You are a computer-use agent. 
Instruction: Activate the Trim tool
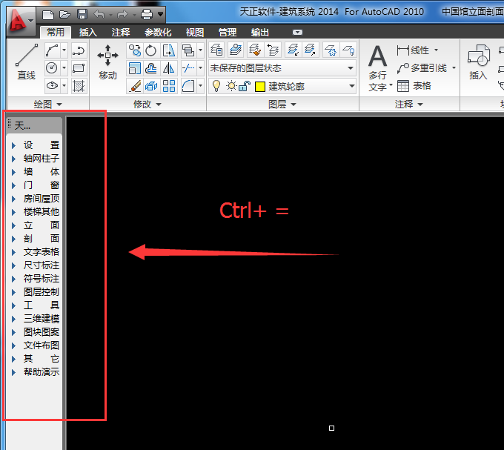click(188, 67)
